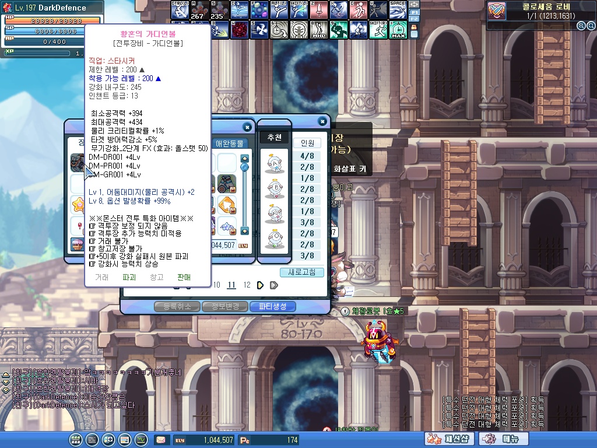Image resolution: width=597 pixels, height=448 pixels.
Task: Click the 새로고침 refresh button
Action: click(302, 272)
